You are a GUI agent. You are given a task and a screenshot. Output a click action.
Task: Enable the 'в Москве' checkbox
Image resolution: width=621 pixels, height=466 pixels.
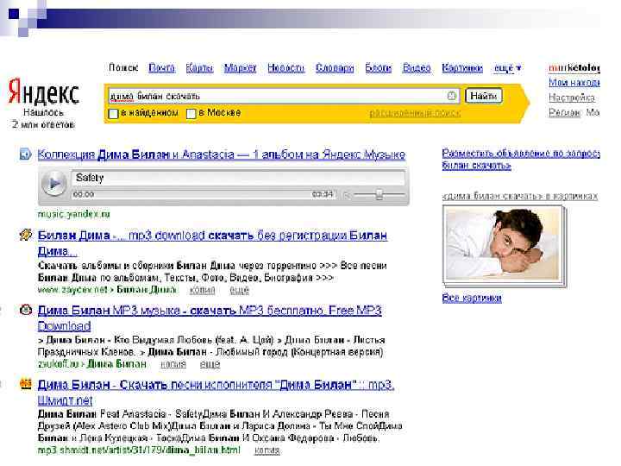pos(191,114)
